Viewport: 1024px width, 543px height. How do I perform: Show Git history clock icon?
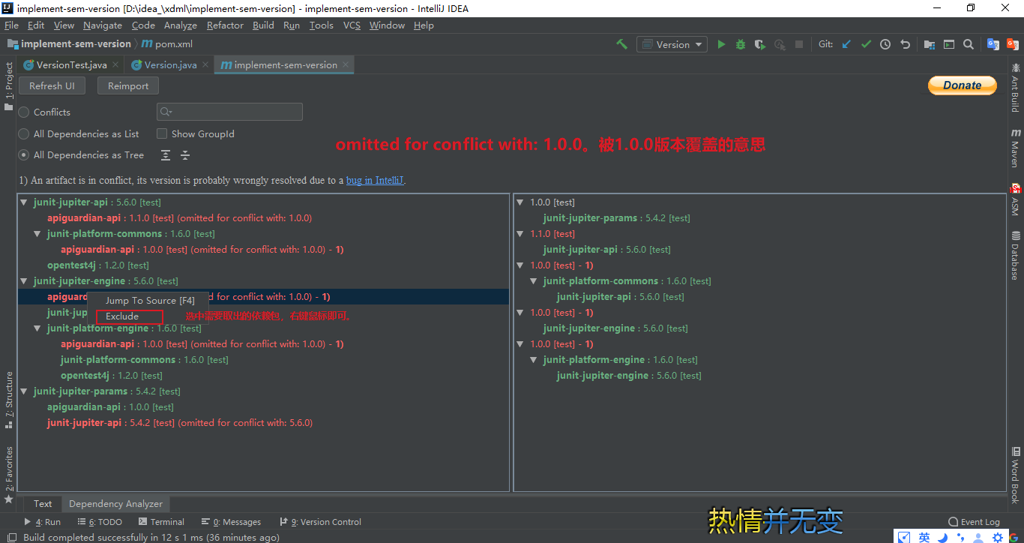pyautogui.click(x=885, y=44)
